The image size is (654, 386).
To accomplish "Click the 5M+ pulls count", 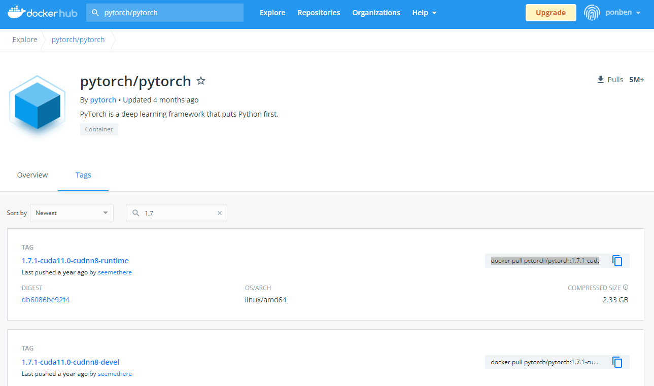I will pyautogui.click(x=636, y=80).
